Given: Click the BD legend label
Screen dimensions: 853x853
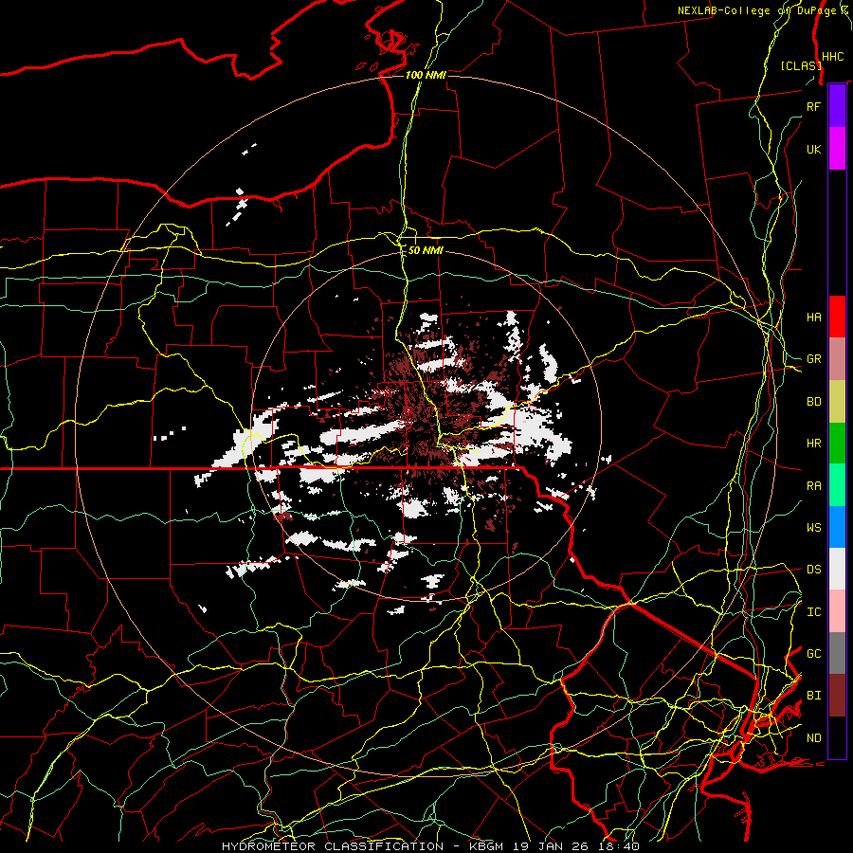Looking at the screenshot, I should point(813,401).
